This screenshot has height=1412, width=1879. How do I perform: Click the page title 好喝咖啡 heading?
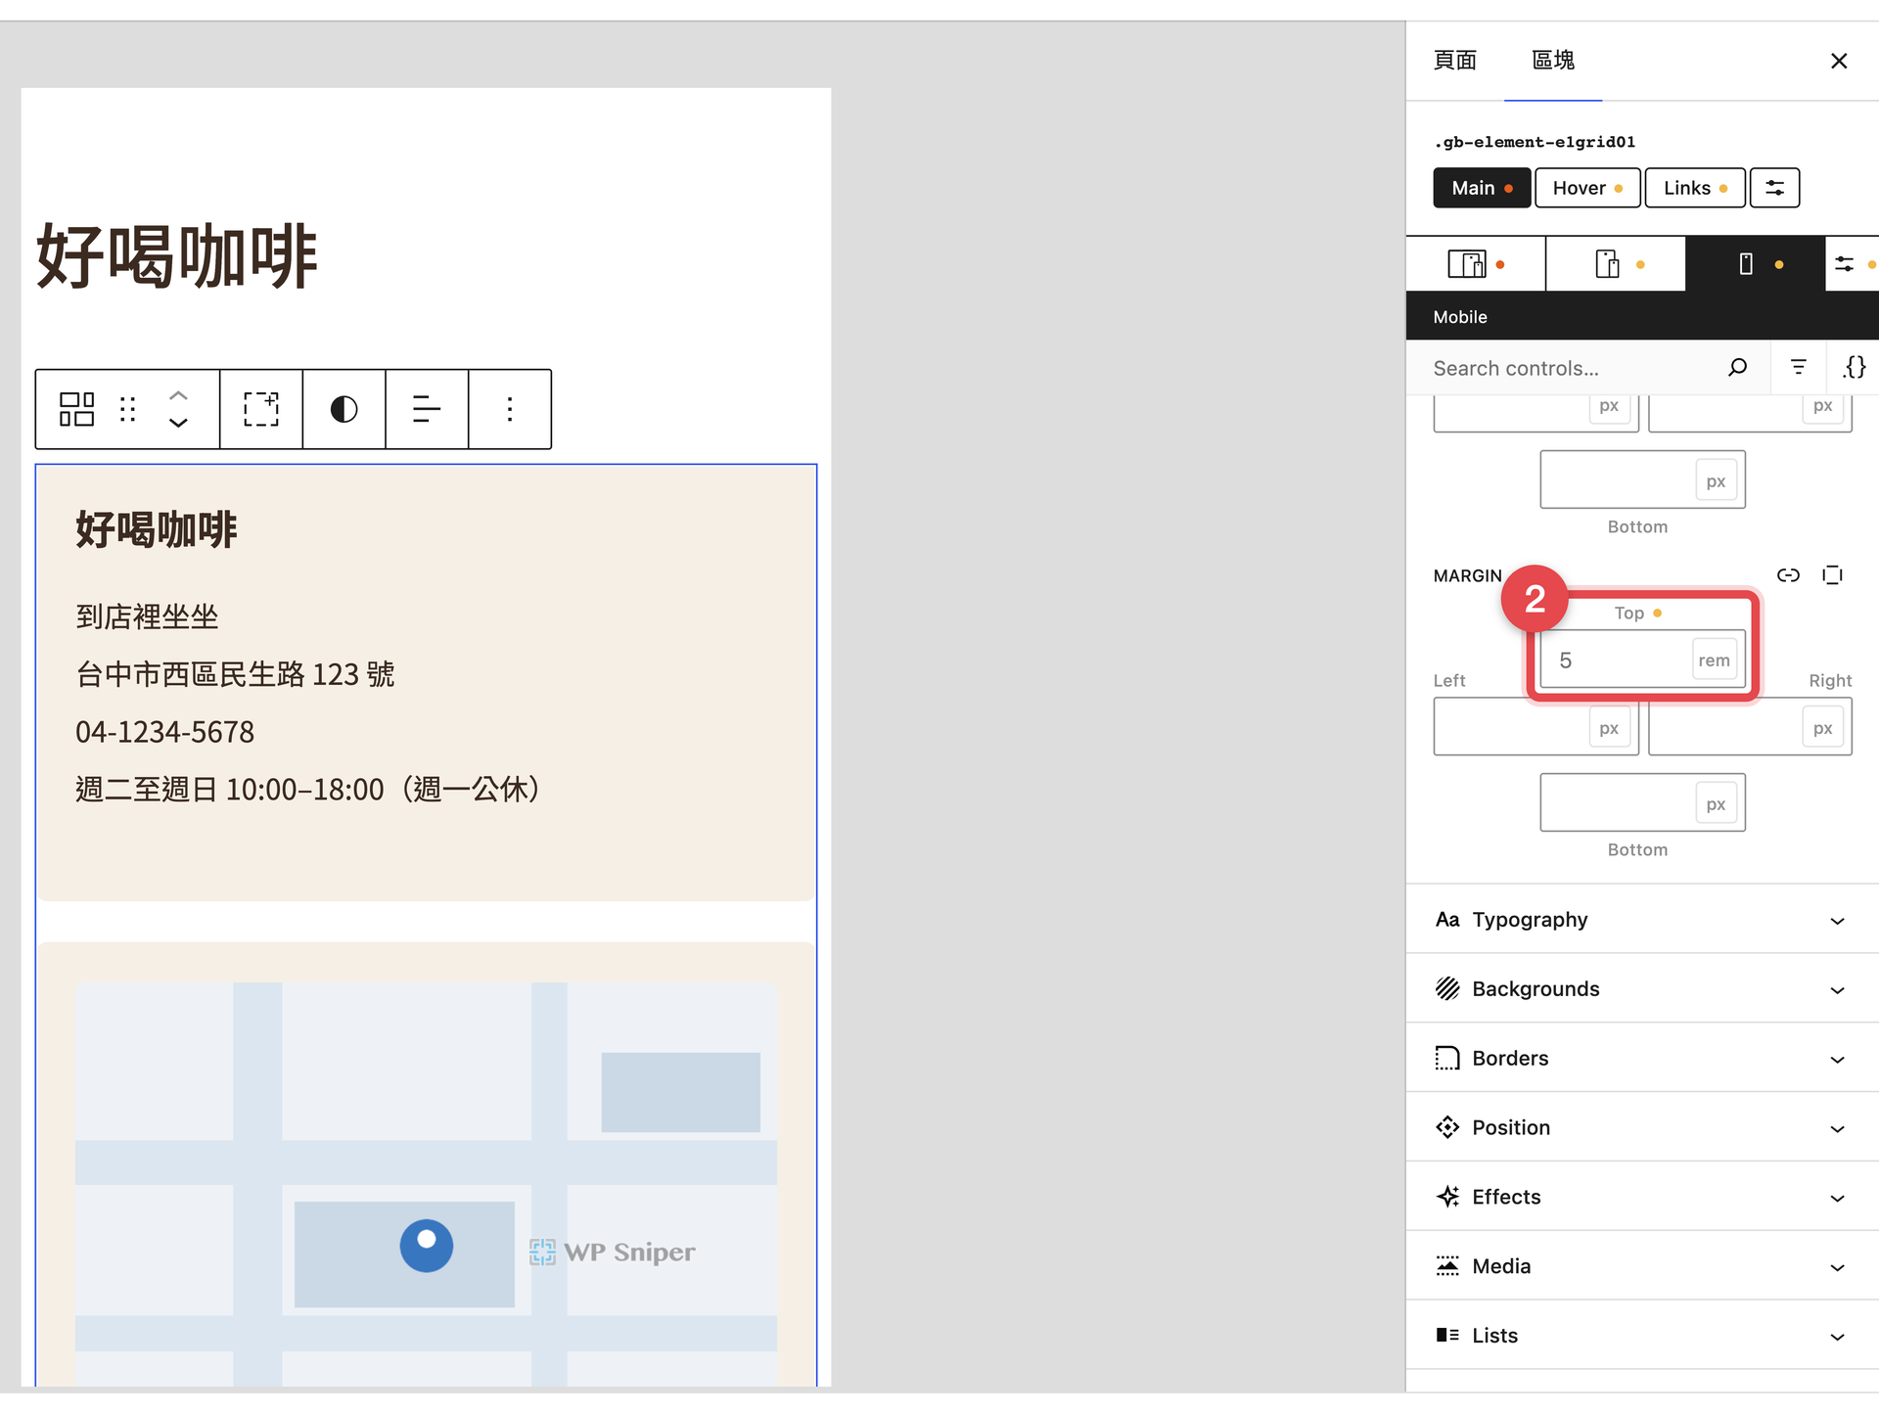click(177, 255)
